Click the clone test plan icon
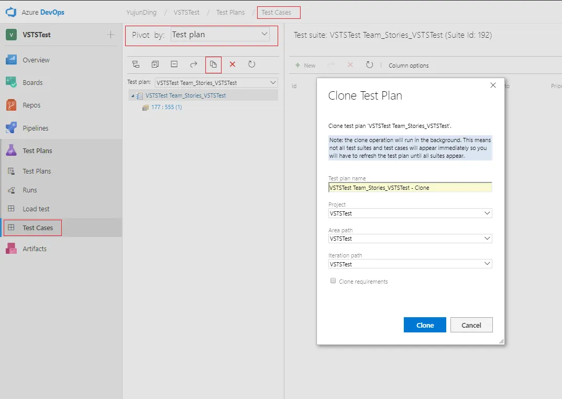 coord(213,64)
